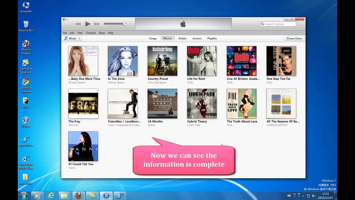Click the "VARIOUS ARTISTS" text
Screen dimensions: 355x200
coord(277,125)
